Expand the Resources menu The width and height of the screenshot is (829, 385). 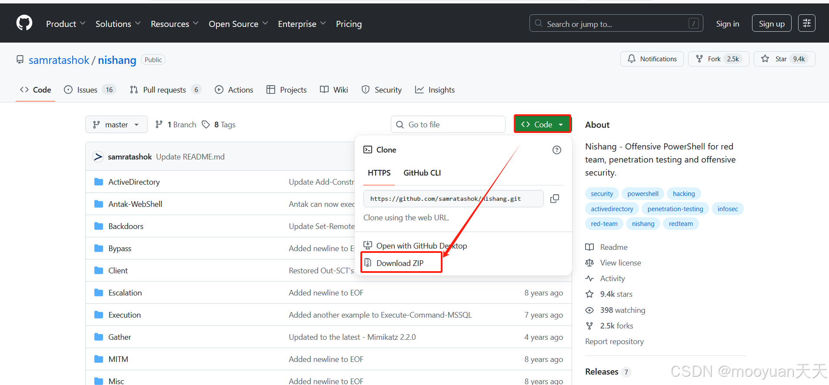point(174,24)
